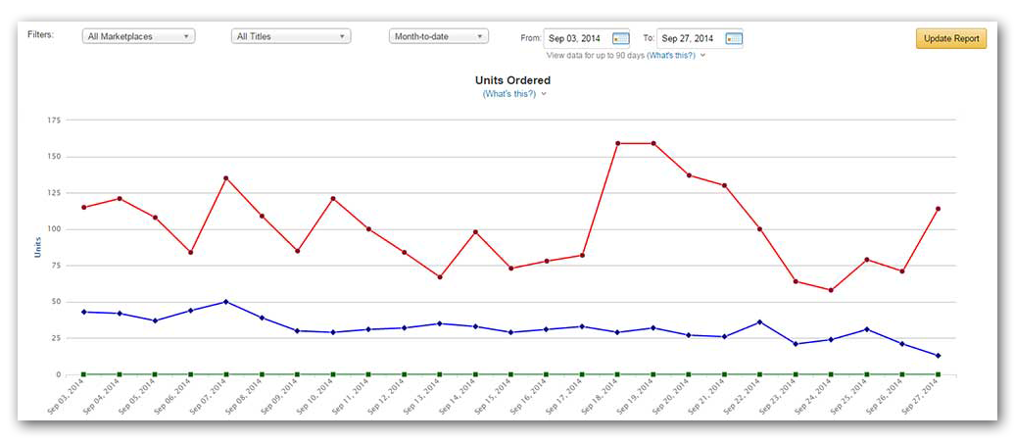Click the To date field Sep 27, 2014
The image size is (1015, 442).
690,38
